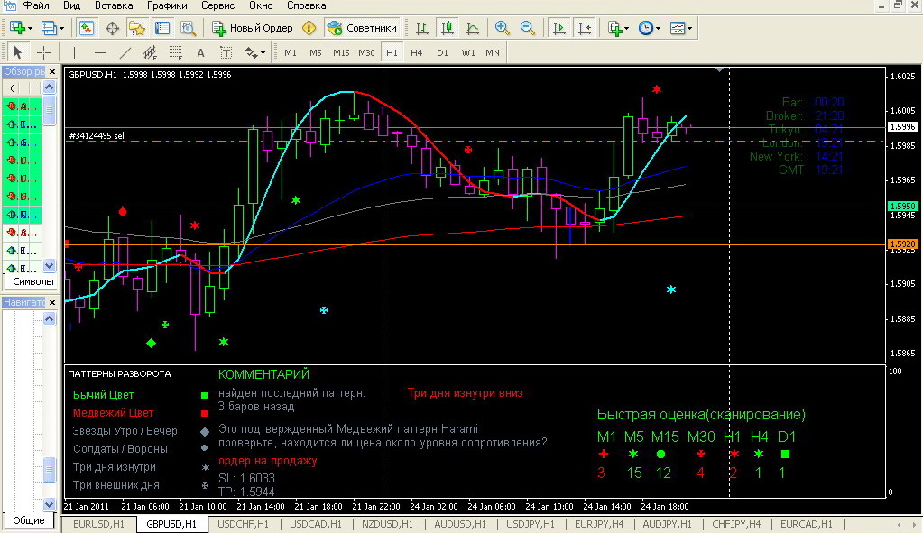Expand the new chart dropdown arrow
Screen dimensions: 923x533
[x=30, y=28]
